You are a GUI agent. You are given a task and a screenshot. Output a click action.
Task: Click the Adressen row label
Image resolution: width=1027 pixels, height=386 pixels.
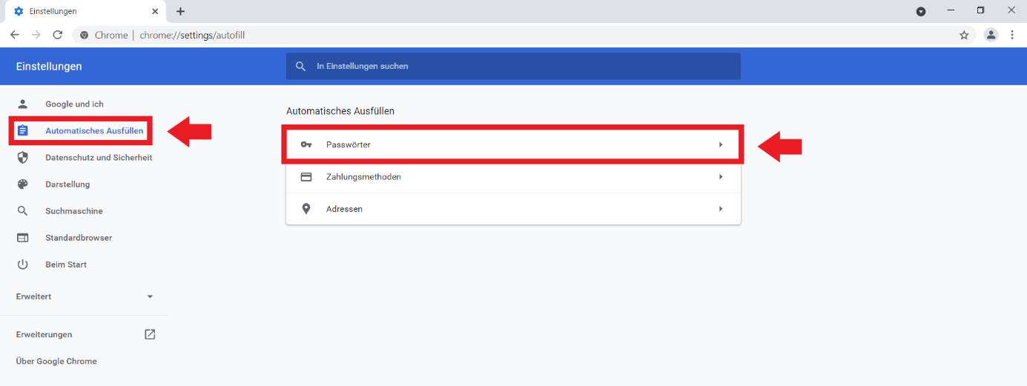pyautogui.click(x=344, y=209)
